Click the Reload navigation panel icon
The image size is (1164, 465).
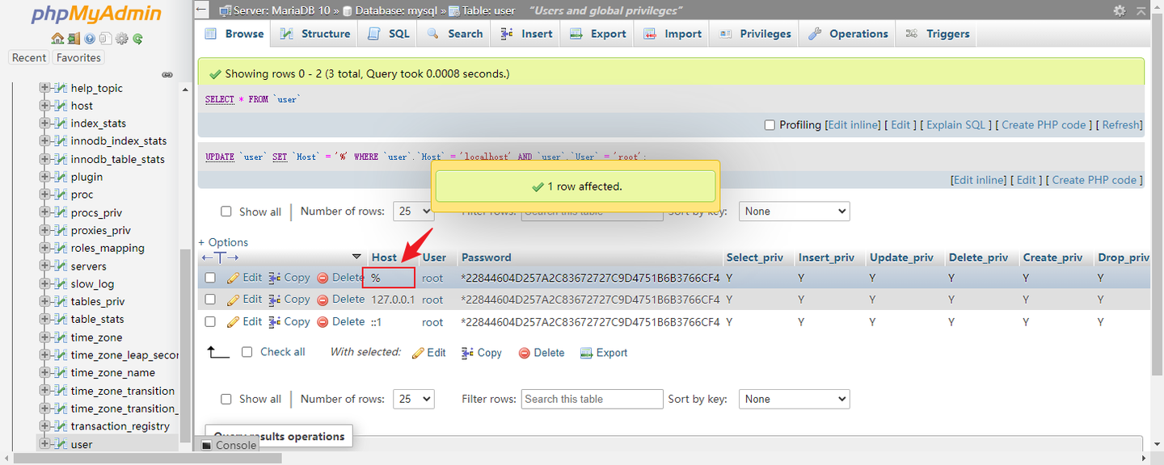coord(137,38)
